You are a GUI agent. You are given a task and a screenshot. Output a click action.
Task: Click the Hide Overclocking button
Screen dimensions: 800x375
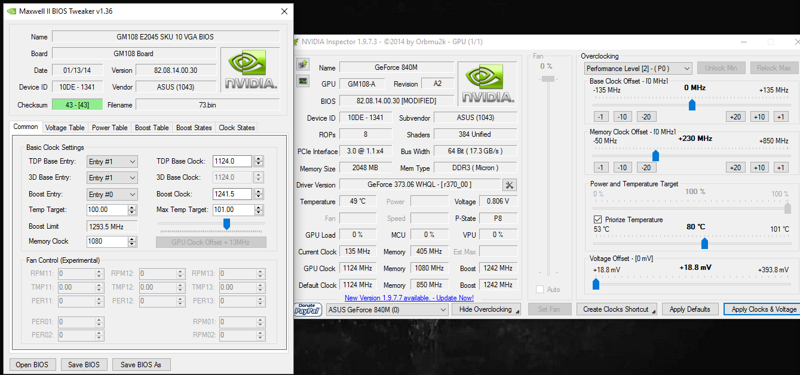pyautogui.click(x=486, y=309)
